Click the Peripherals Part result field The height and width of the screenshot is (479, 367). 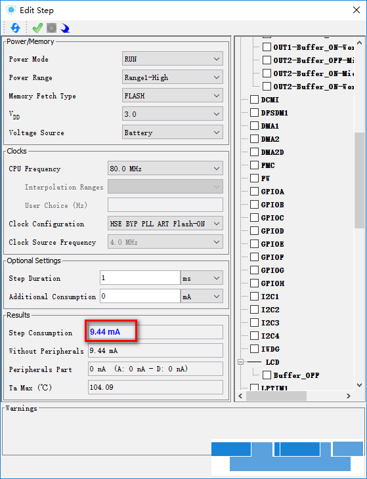156,369
